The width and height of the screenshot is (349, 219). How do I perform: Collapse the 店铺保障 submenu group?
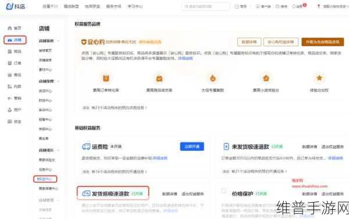tap(58, 82)
